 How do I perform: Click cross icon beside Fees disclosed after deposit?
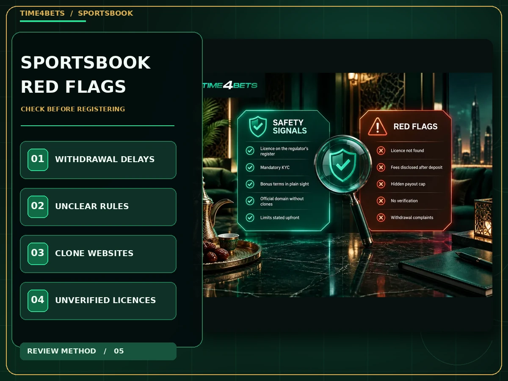click(381, 168)
